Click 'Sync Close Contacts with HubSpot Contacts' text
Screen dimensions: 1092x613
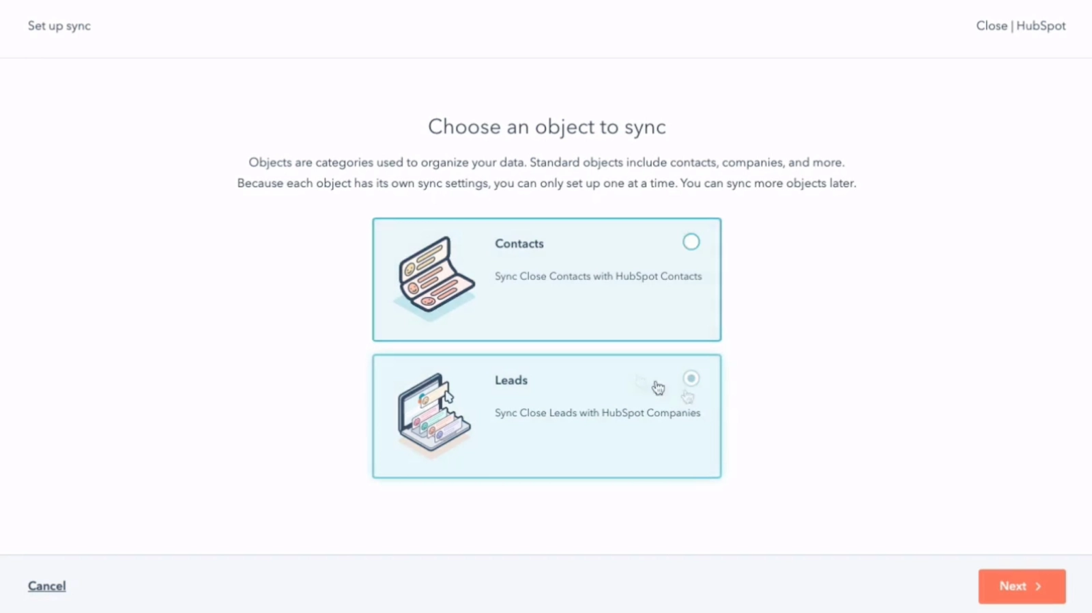[x=598, y=276]
